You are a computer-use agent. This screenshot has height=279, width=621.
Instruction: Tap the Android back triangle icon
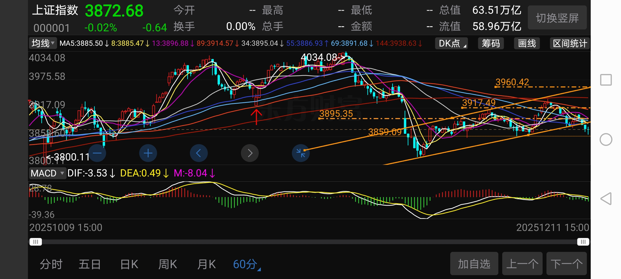[x=606, y=199]
